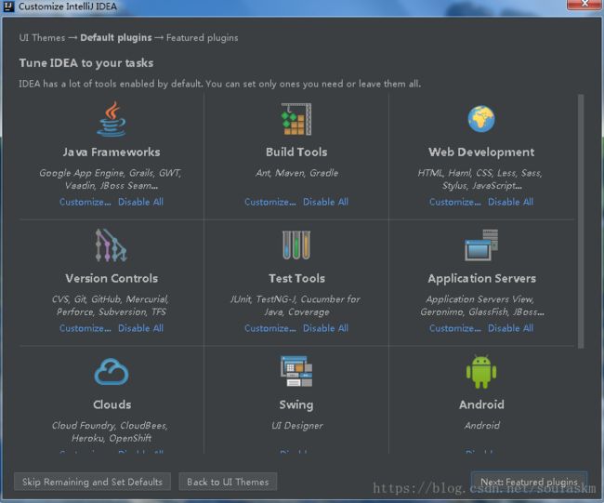Click the Clouds heading

click(112, 404)
